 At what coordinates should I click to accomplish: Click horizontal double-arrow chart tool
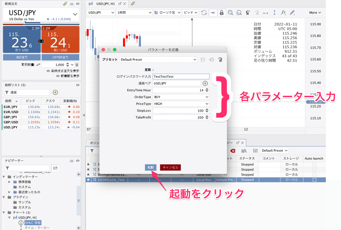(265, 12)
